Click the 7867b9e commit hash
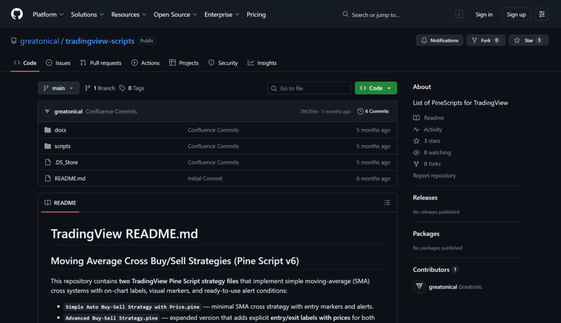The image size is (561, 323). pyautogui.click(x=309, y=111)
